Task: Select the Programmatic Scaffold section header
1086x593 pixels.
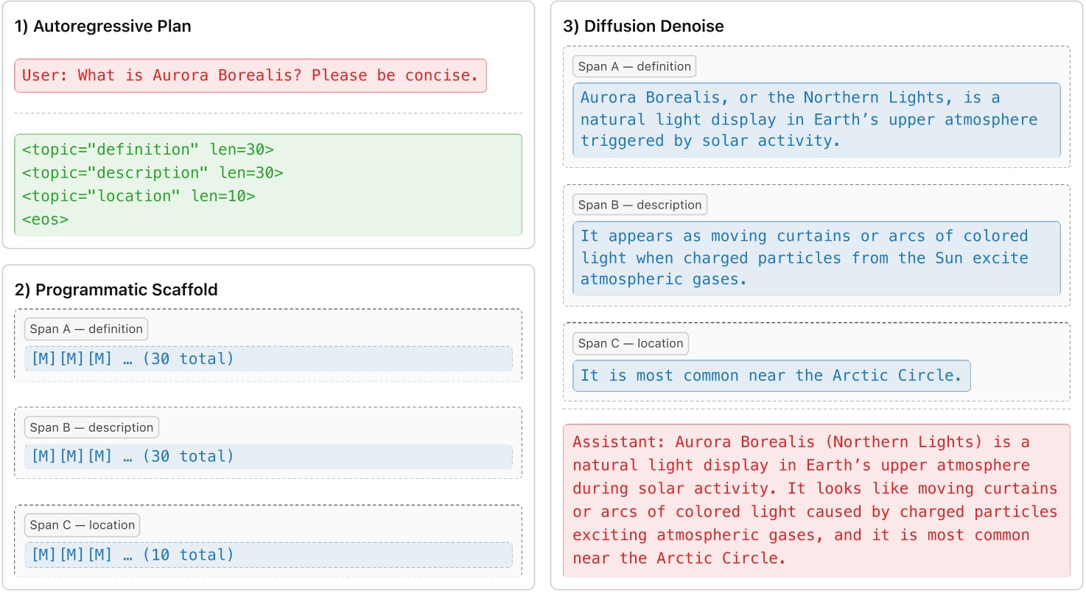Action: pyautogui.click(x=116, y=290)
